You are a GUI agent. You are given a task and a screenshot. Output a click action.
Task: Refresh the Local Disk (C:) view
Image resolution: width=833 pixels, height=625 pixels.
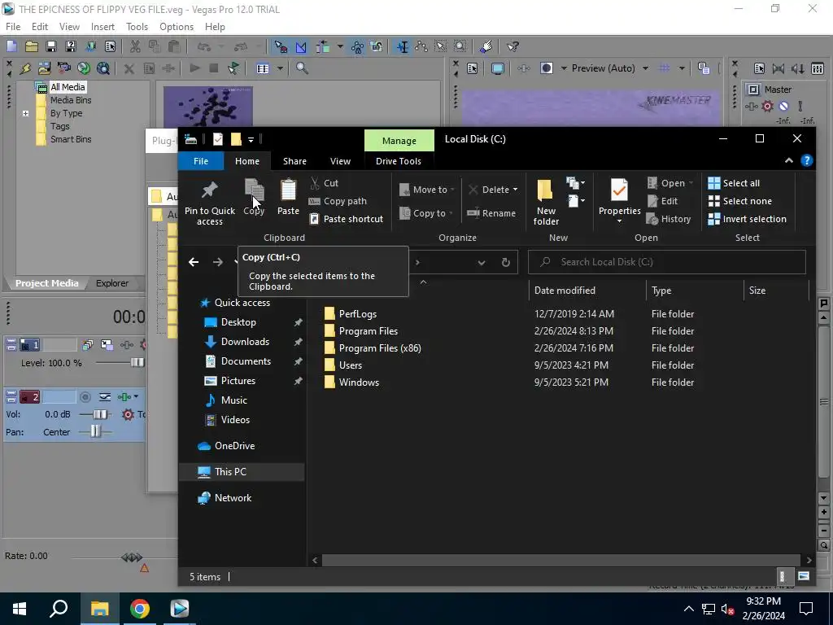[505, 262]
